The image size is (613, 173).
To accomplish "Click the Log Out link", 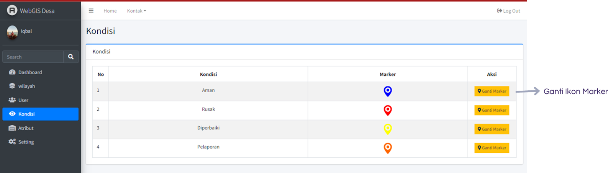I will pyautogui.click(x=508, y=11).
